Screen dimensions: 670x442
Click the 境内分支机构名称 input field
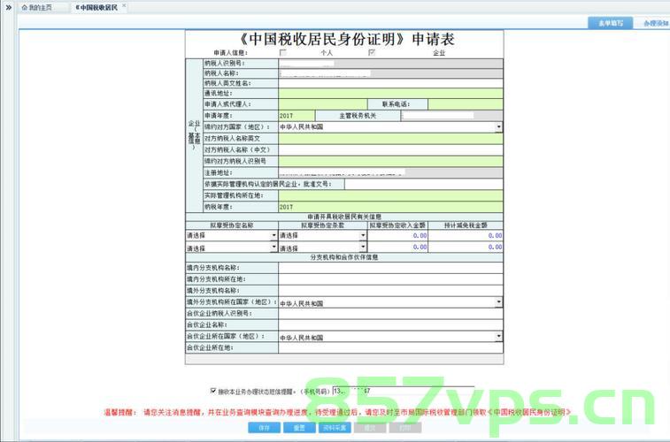pos(390,268)
